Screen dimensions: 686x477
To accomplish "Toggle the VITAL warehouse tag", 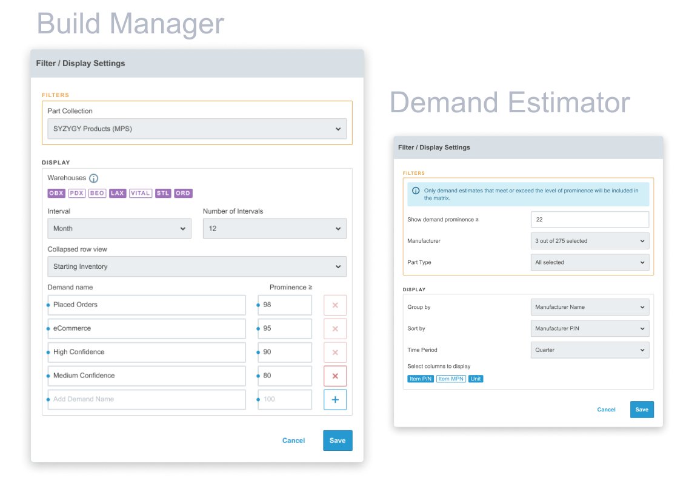I will (140, 194).
